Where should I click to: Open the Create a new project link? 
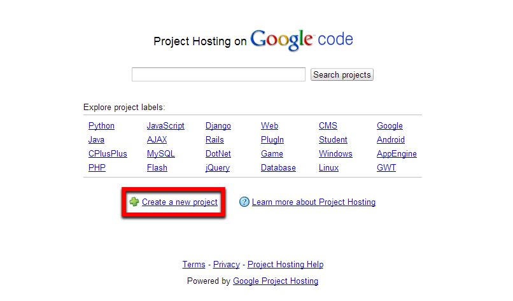[179, 202]
